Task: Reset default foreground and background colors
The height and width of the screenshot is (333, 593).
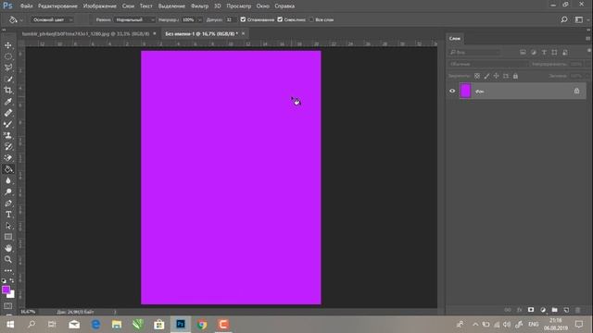Action: (4, 280)
